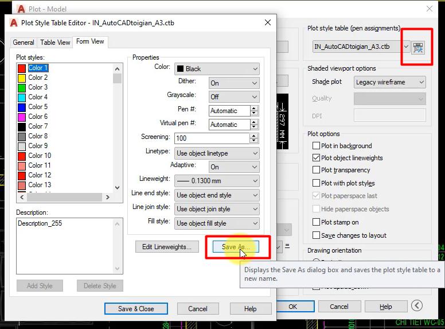Screen dimensions: 445x329
Task: Click Help in the Plot dialog
Action: tap(385, 307)
